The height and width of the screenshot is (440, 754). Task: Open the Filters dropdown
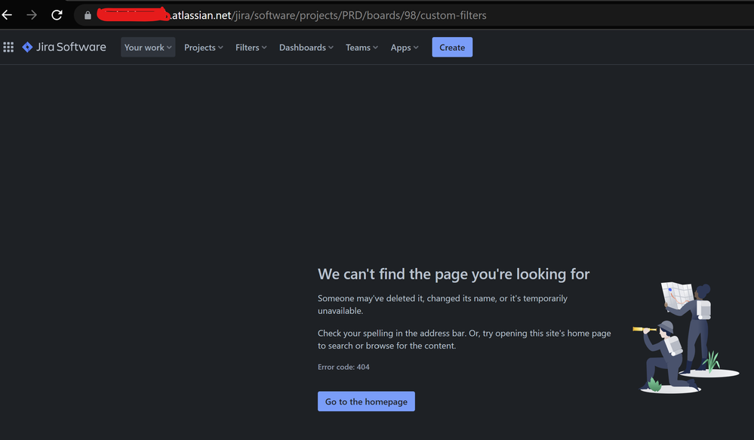coord(251,47)
